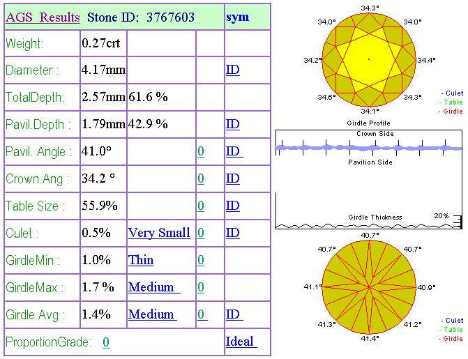The height and width of the screenshot is (359, 468).
Task: Open the ID link in Girdle Avg row
Action: click(234, 314)
